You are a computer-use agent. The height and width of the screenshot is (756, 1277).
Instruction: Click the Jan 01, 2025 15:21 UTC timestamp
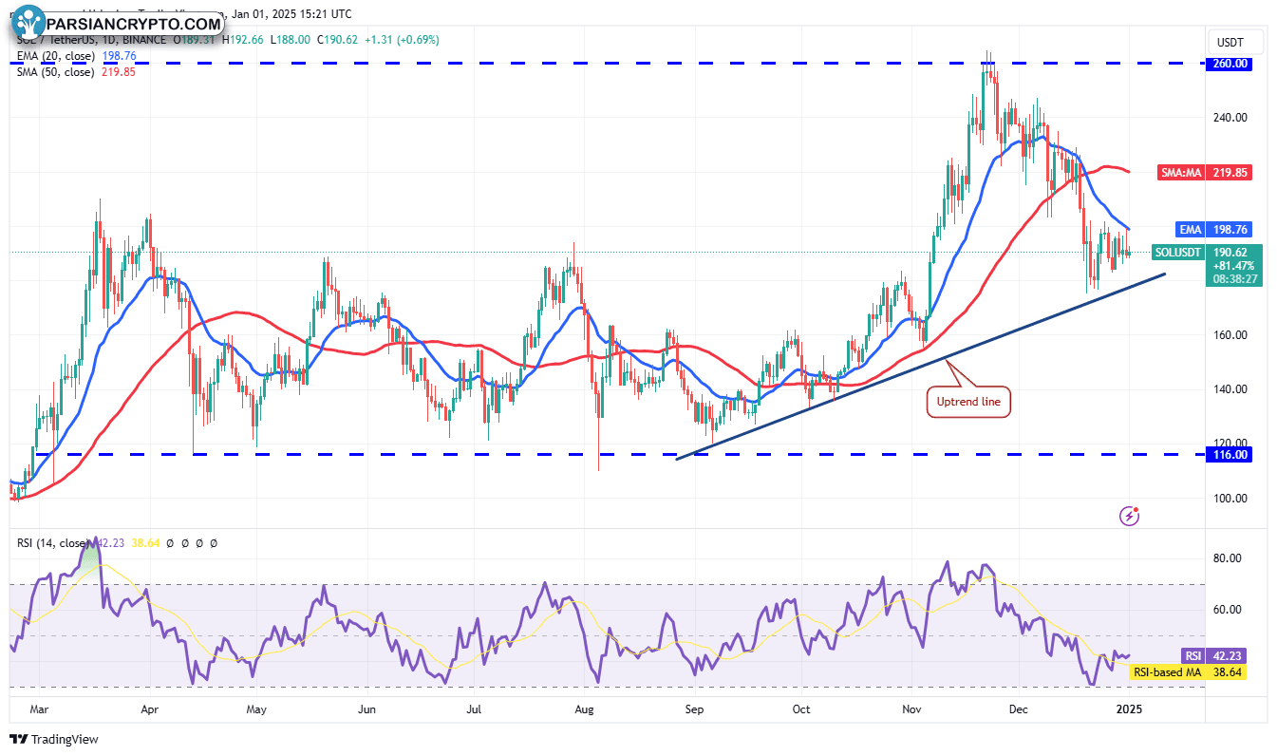(291, 14)
